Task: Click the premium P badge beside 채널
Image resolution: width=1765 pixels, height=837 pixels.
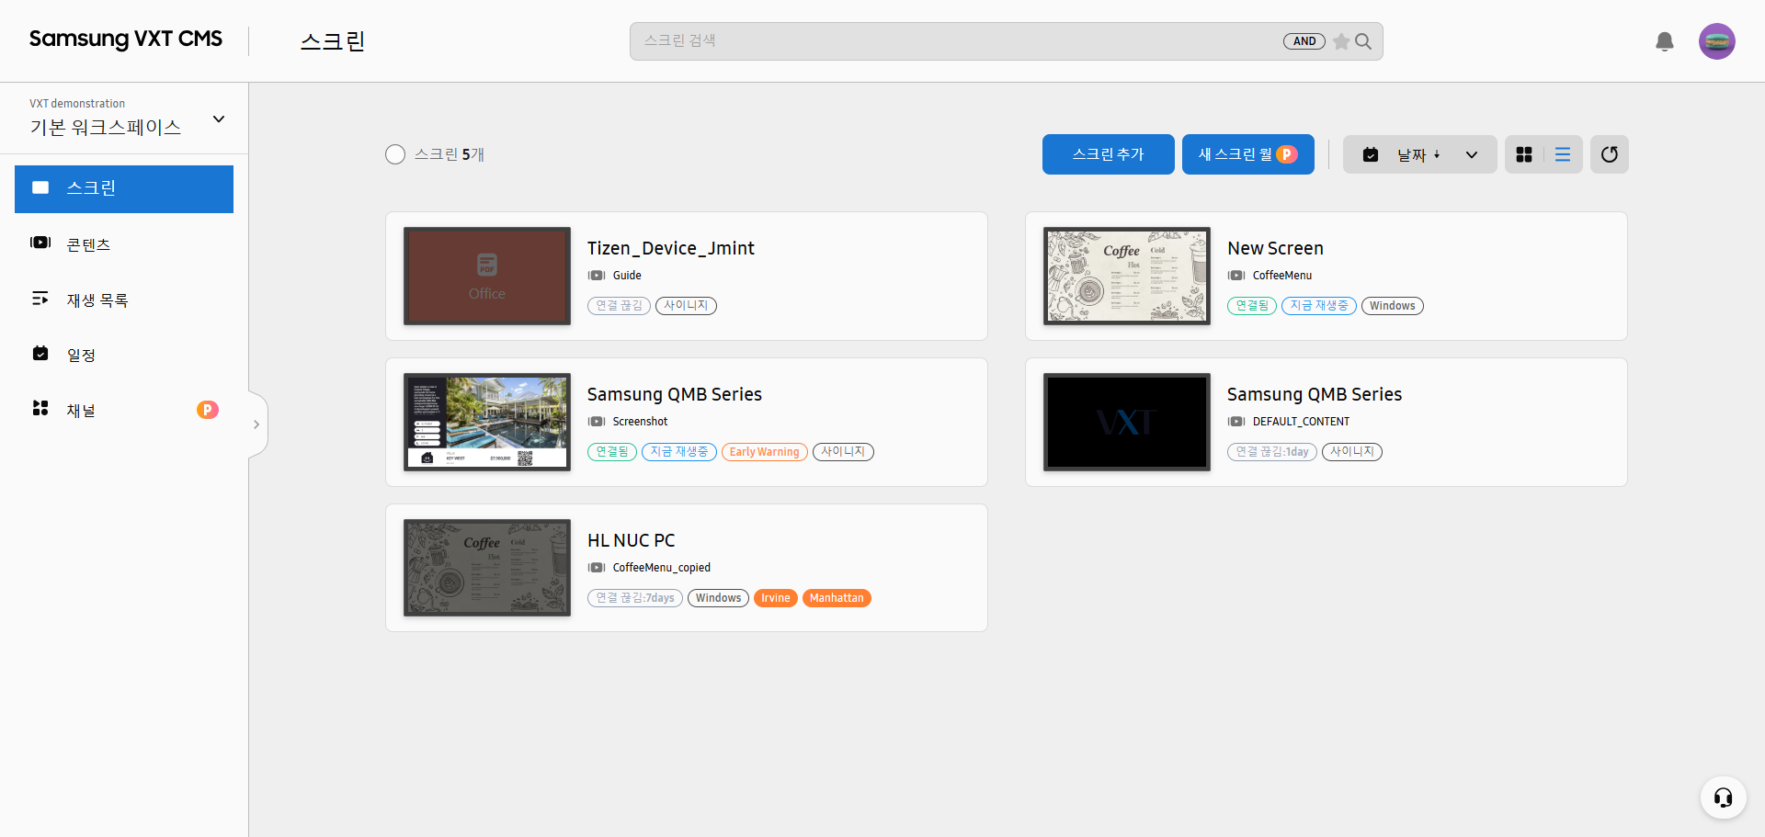Action: [x=208, y=410]
